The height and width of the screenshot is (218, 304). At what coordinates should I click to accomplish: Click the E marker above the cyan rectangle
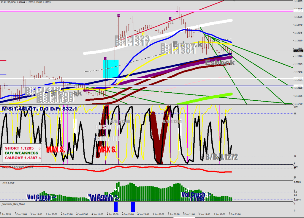[x=105, y=59]
